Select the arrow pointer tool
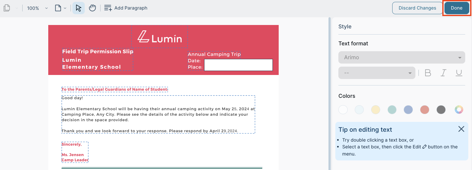This screenshot has height=170, width=472. tap(78, 8)
